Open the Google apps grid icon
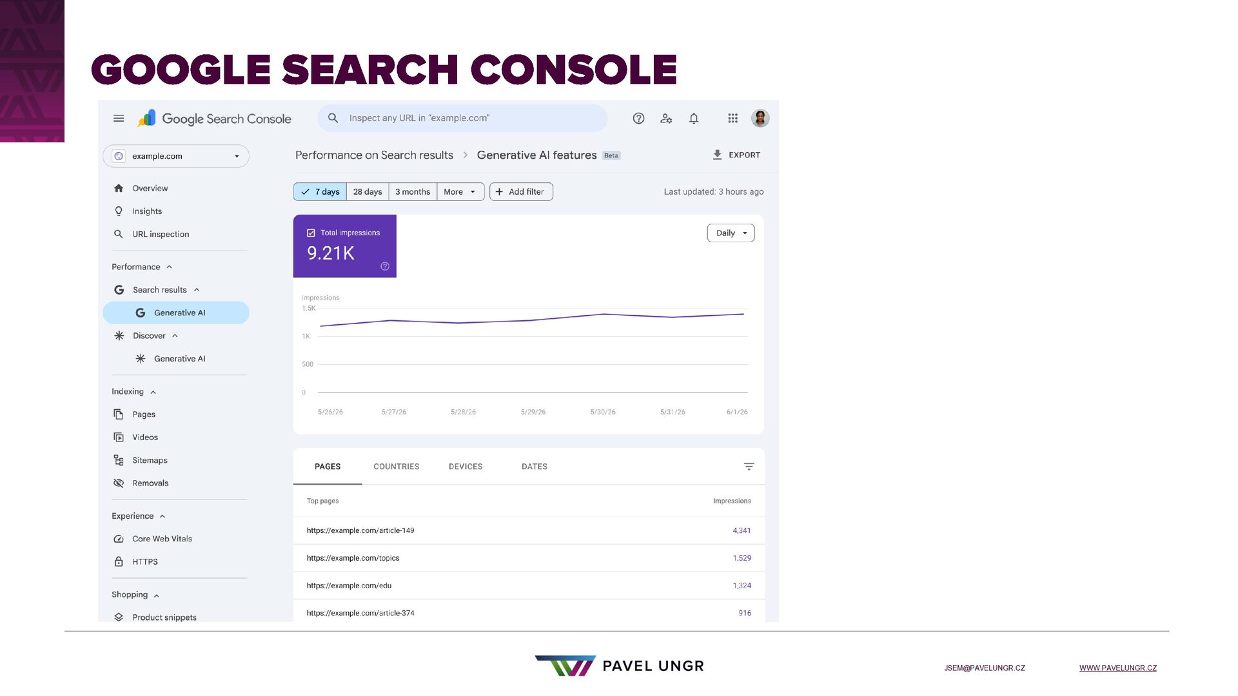Viewport: 1238px width, 696px height. click(x=732, y=119)
